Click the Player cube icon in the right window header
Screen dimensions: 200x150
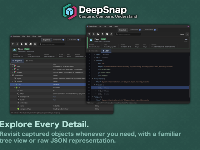coord(91,40)
